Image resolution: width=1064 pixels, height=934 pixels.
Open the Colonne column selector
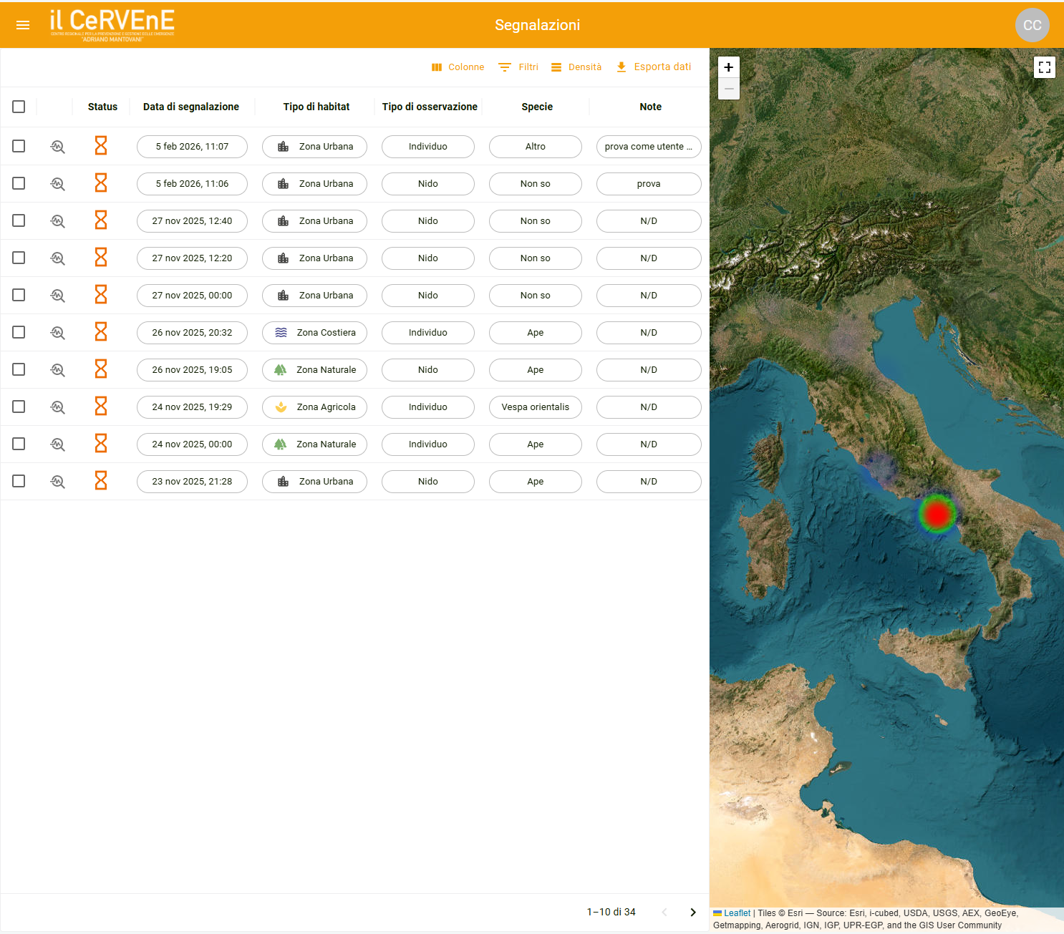tap(458, 67)
